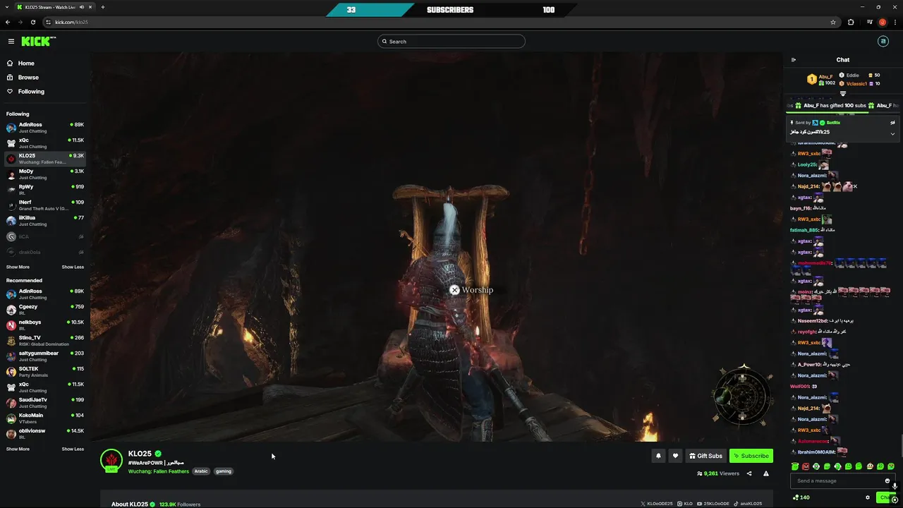
Task: Share the stream via share icon
Action: pyautogui.click(x=749, y=473)
